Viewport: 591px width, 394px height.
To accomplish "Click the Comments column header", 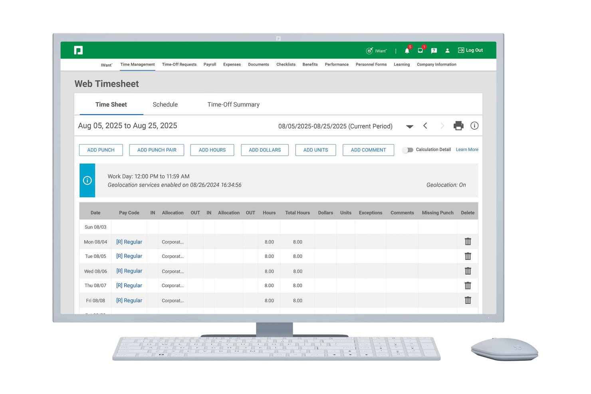I will (402, 213).
